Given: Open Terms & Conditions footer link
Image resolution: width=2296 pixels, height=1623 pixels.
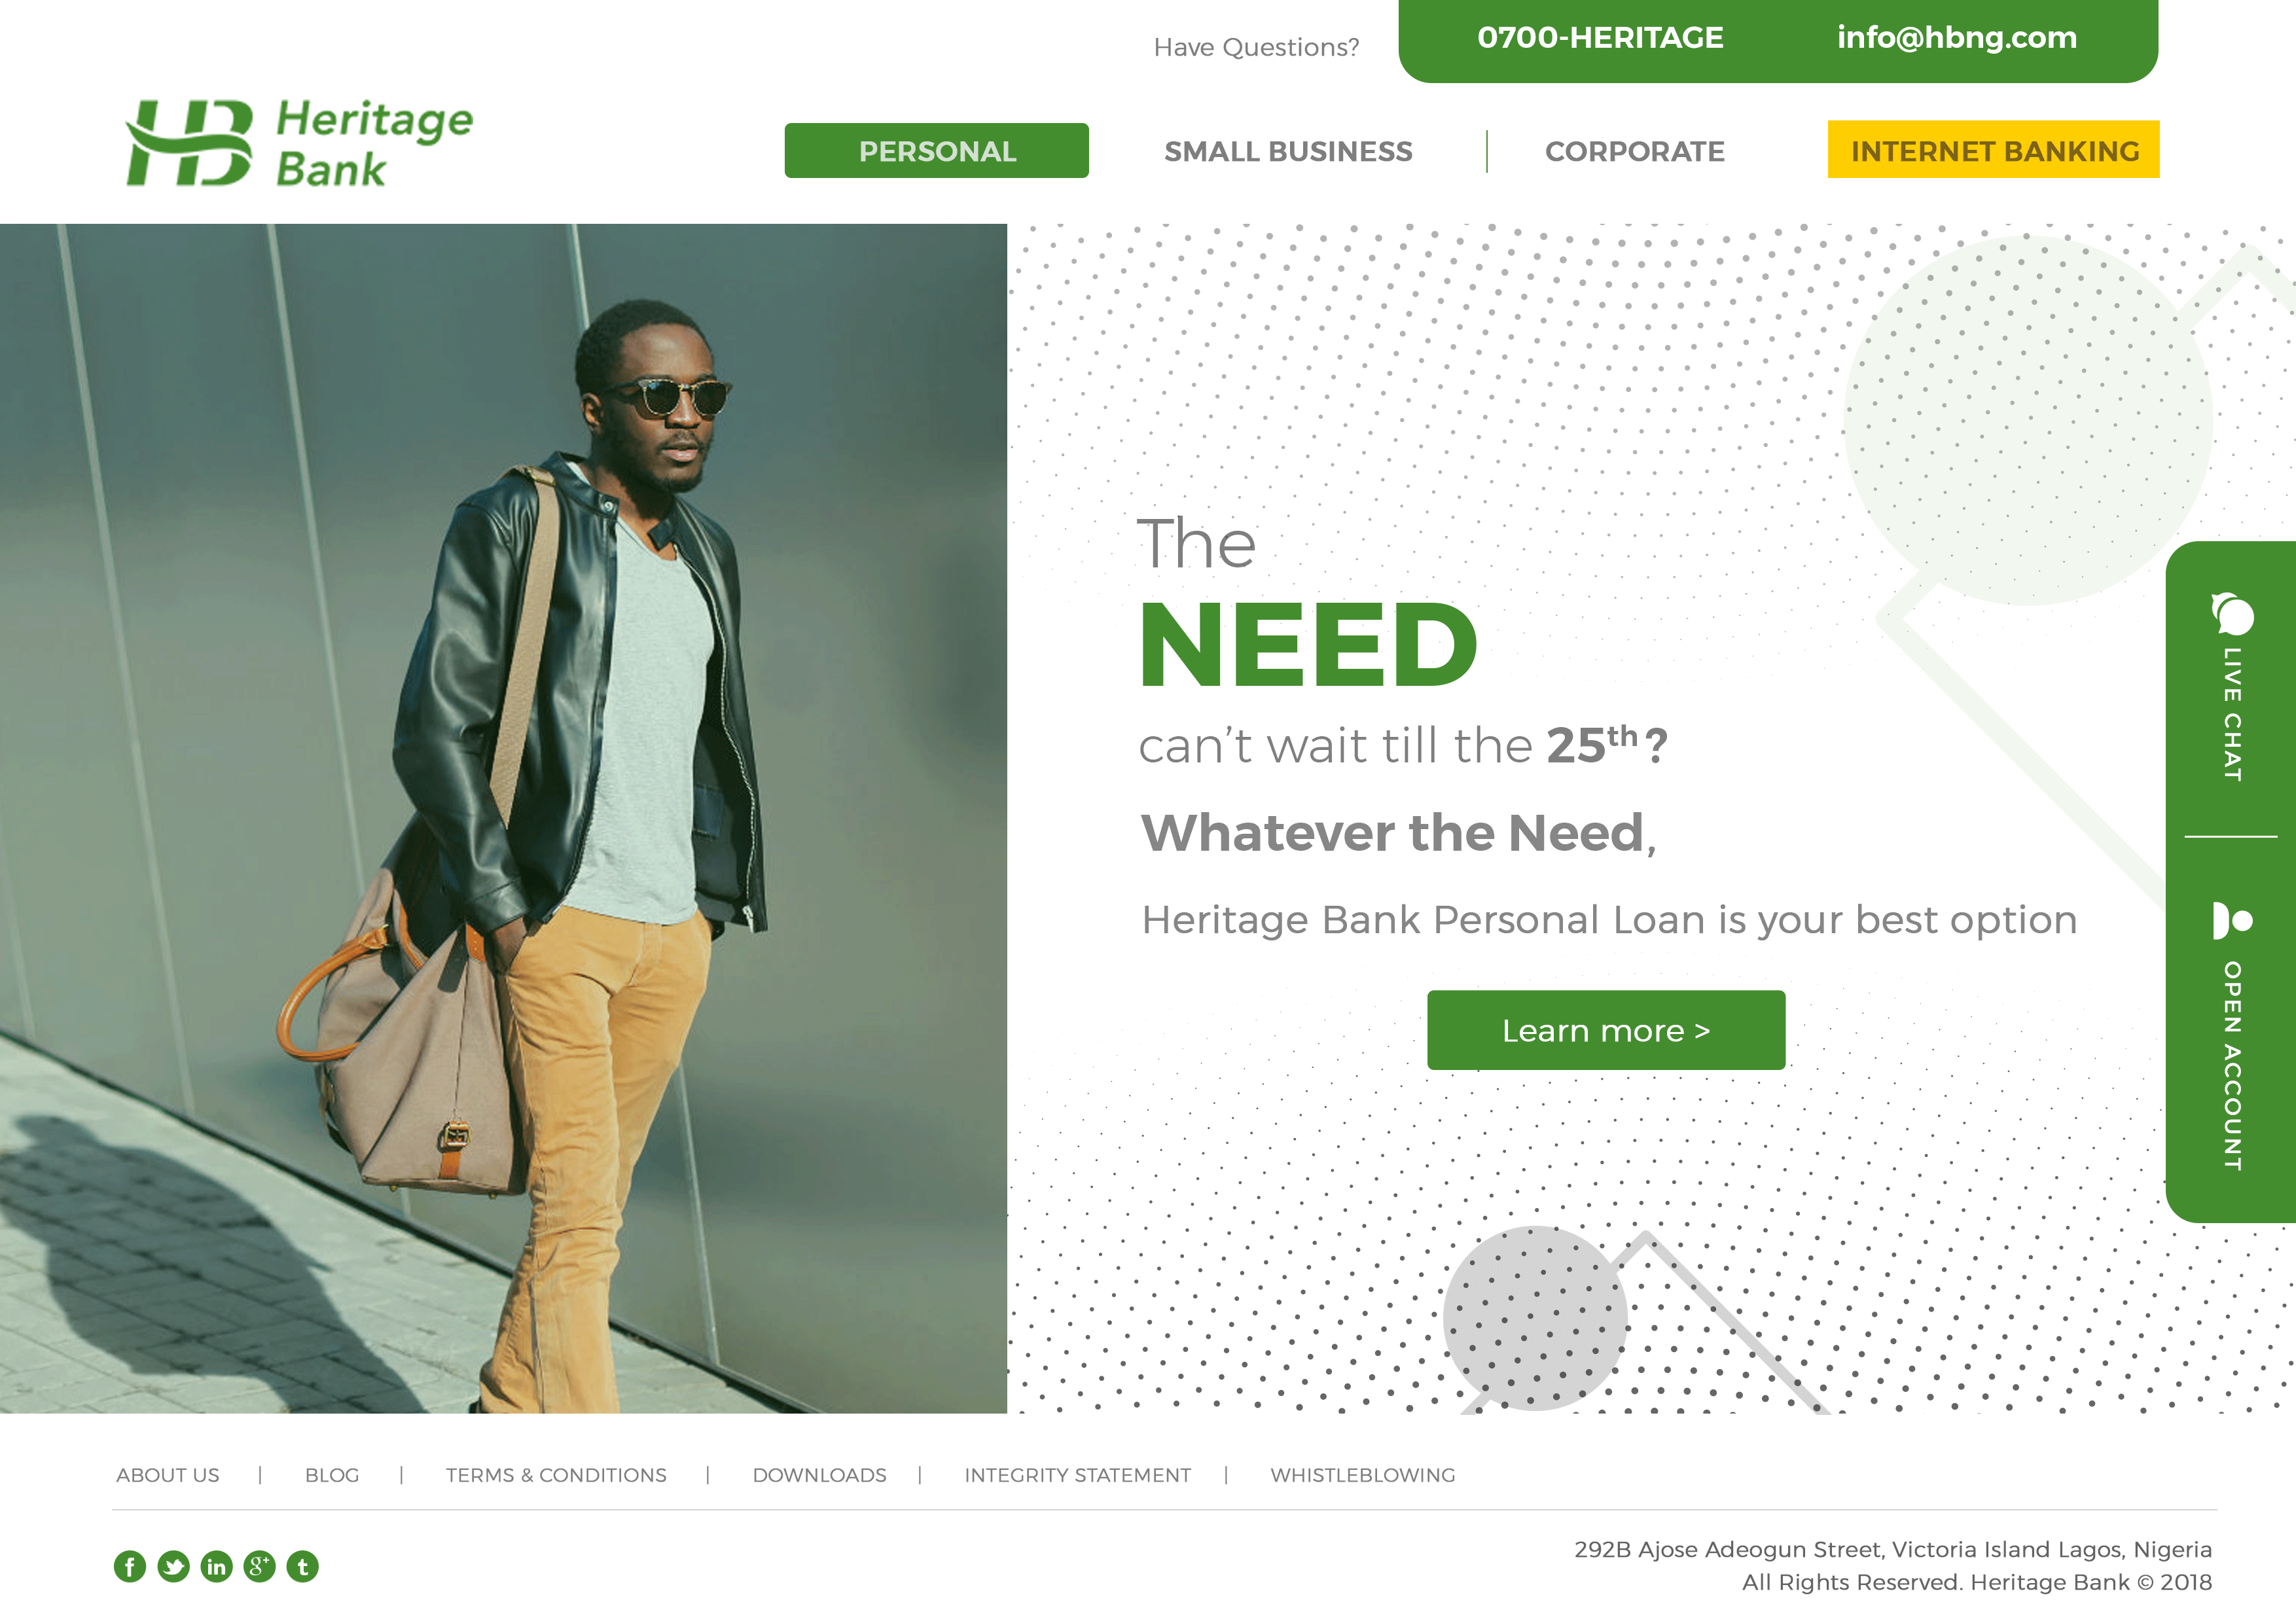Looking at the screenshot, I should click(556, 1475).
